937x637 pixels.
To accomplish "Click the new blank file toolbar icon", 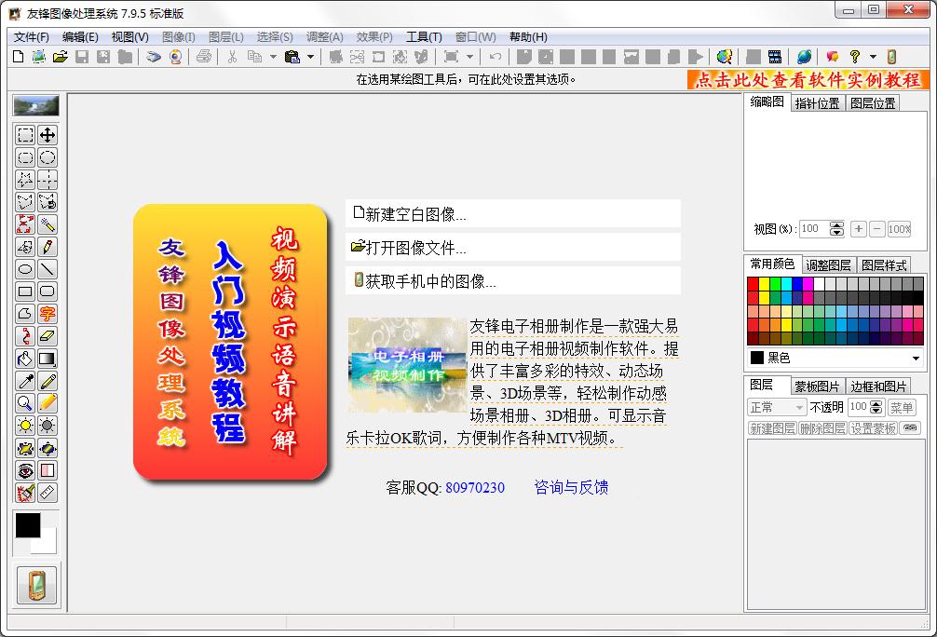I will [18, 57].
